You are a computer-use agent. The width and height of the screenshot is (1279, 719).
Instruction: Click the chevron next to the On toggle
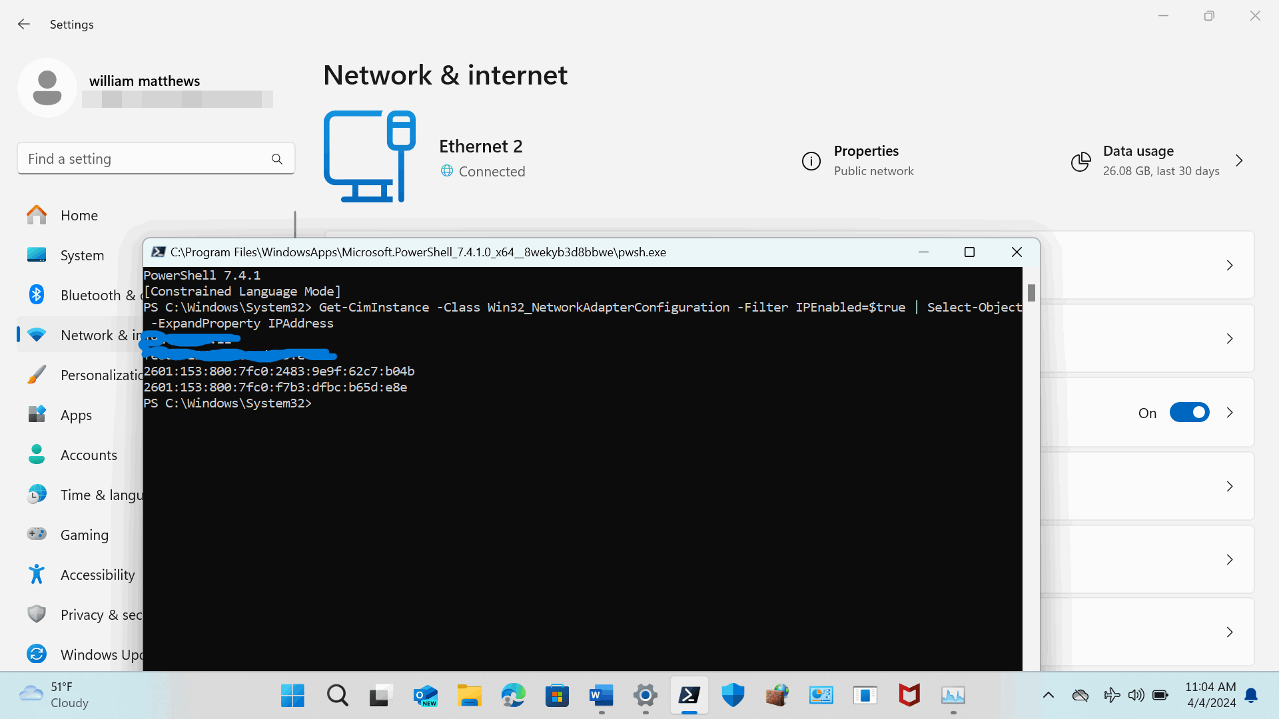pyautogui.click(x=1230, y=413)
